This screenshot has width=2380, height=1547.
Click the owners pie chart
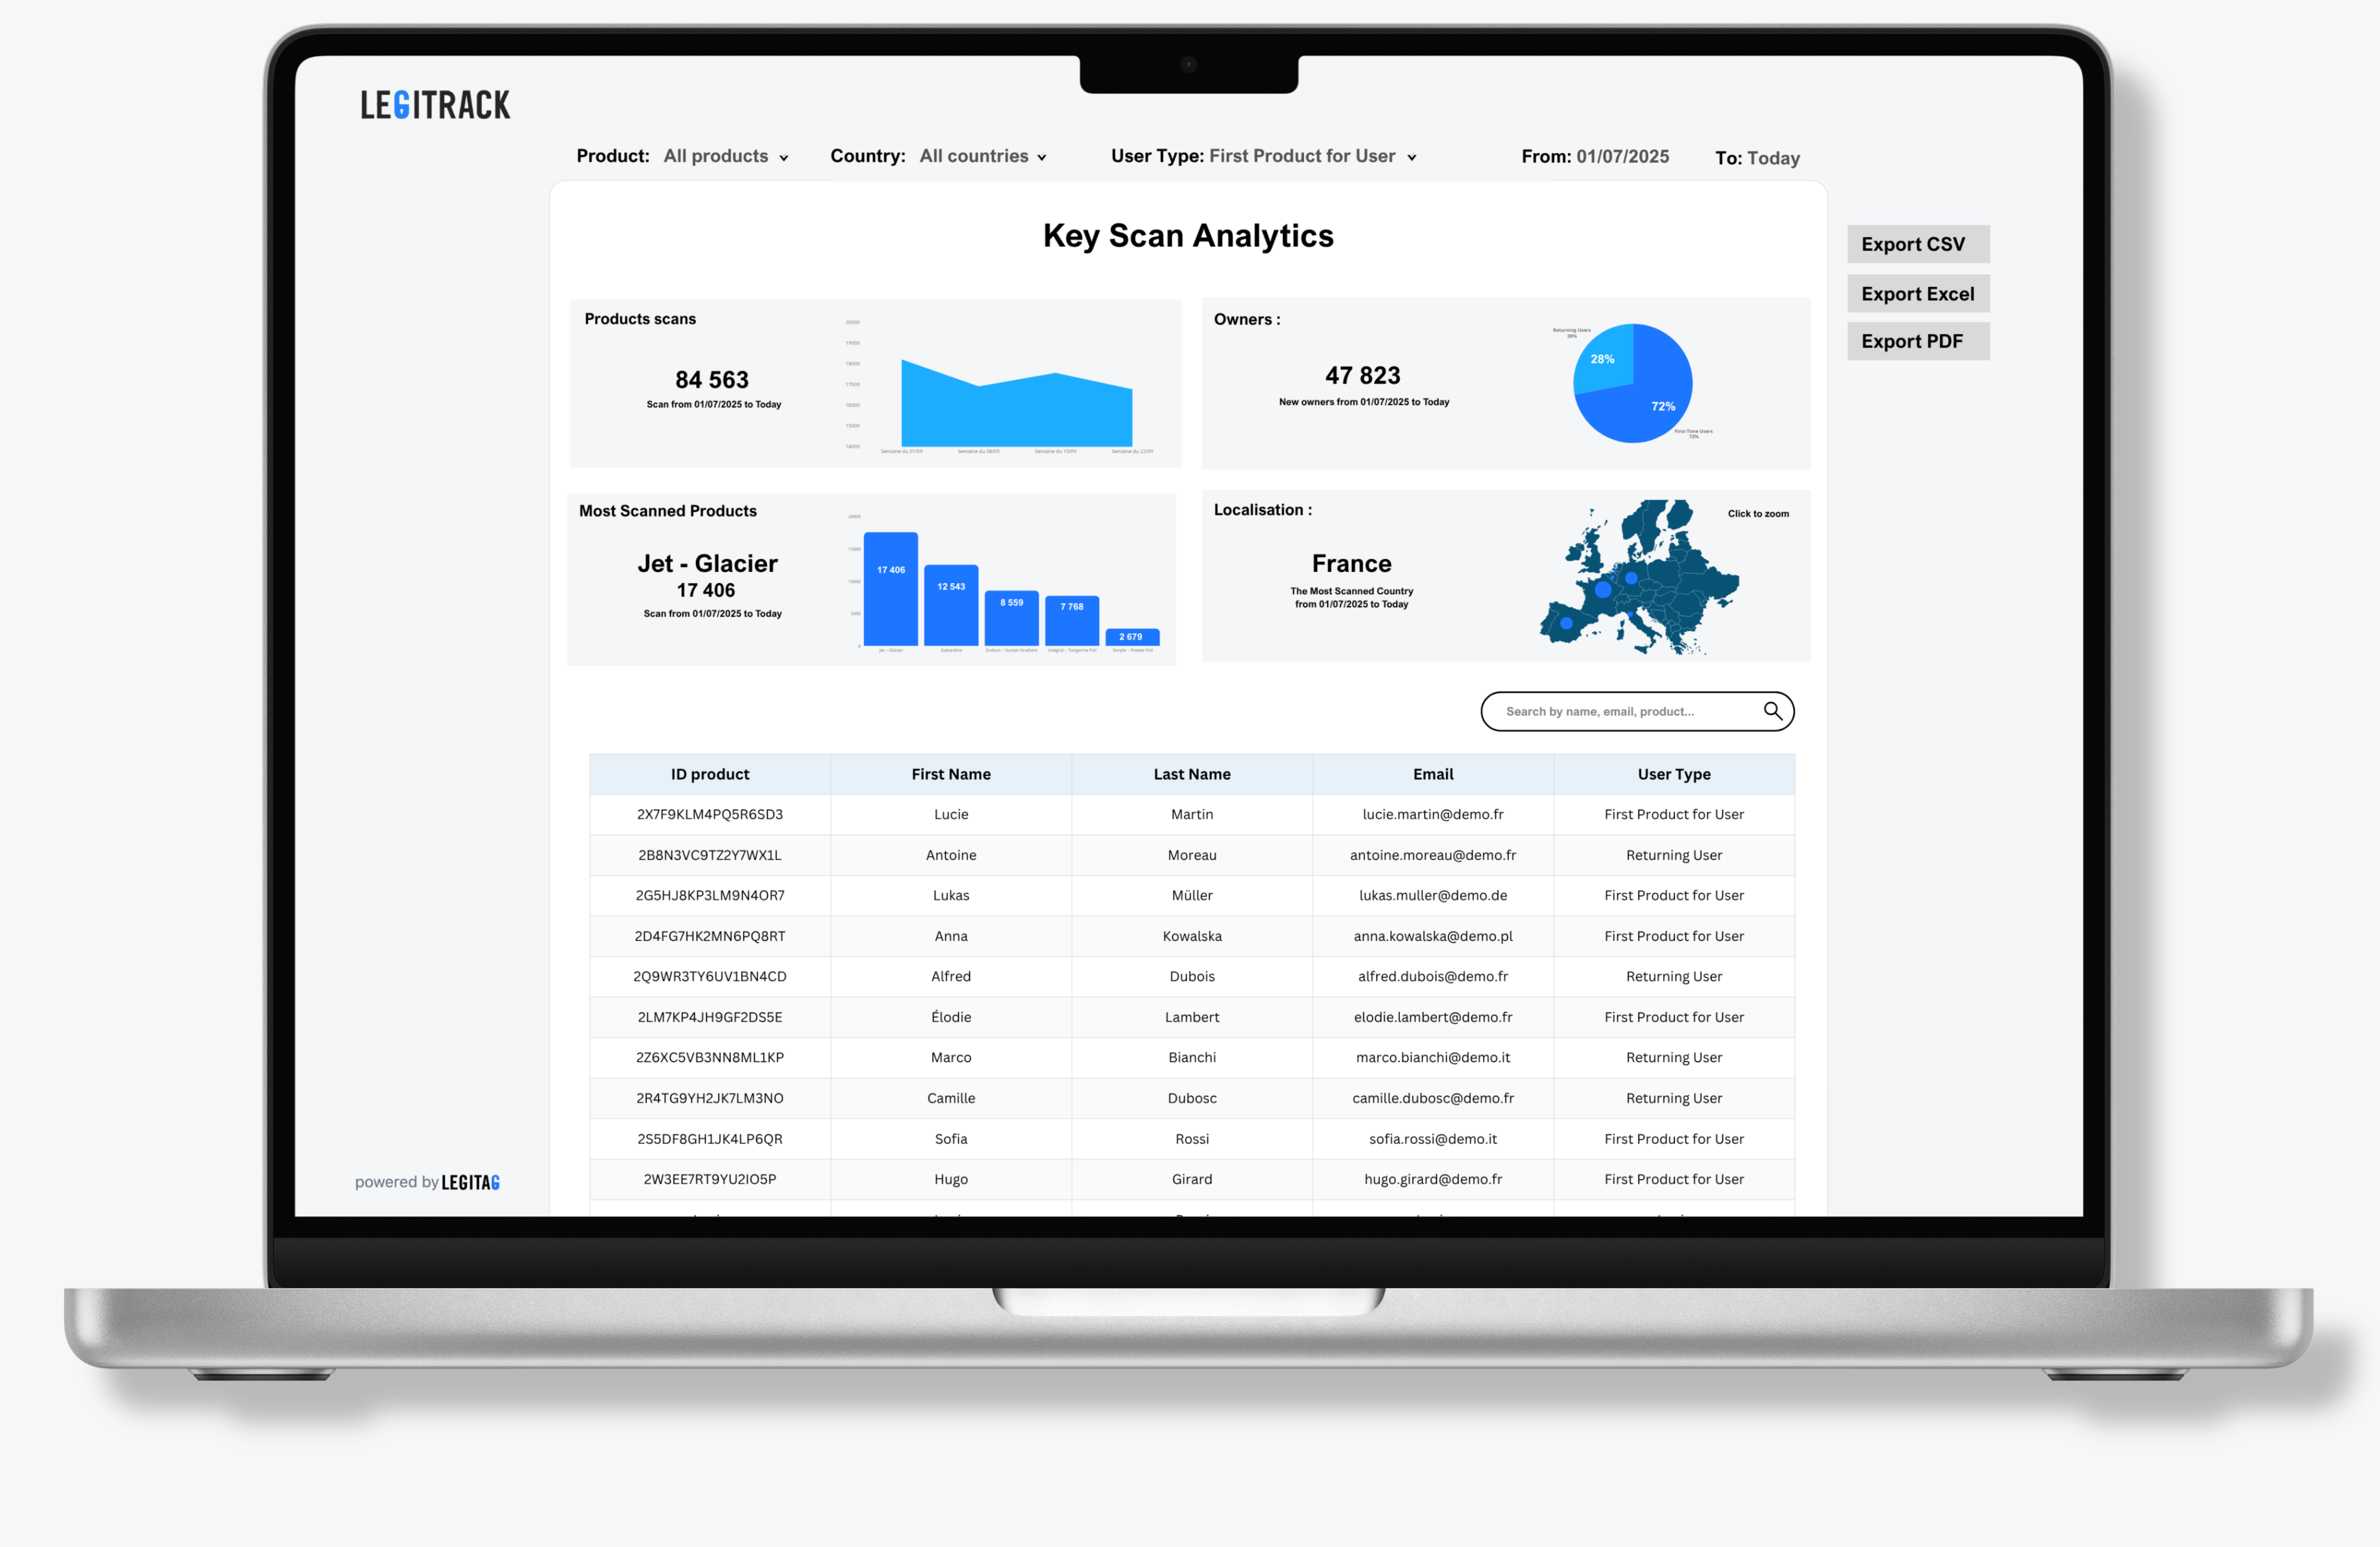click(x=1632, y=383)
